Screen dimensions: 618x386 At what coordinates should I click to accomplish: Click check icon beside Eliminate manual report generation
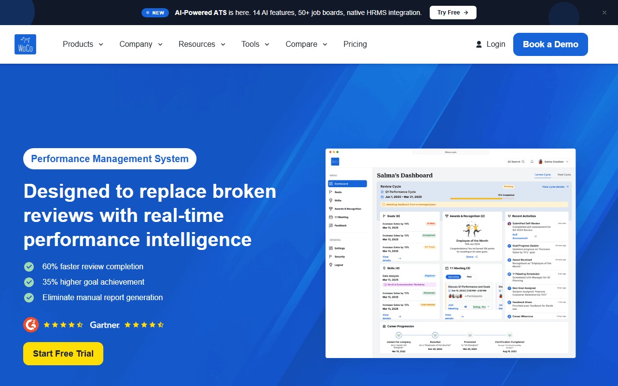(x=29, y=297)
